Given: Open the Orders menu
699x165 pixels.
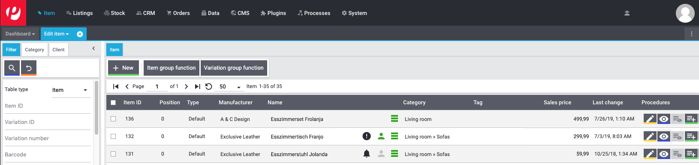Looking at the screenshot, I should (178, 13).
